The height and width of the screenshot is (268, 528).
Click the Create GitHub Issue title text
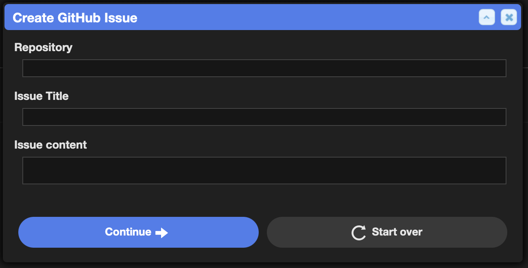(x=75, y=18)
